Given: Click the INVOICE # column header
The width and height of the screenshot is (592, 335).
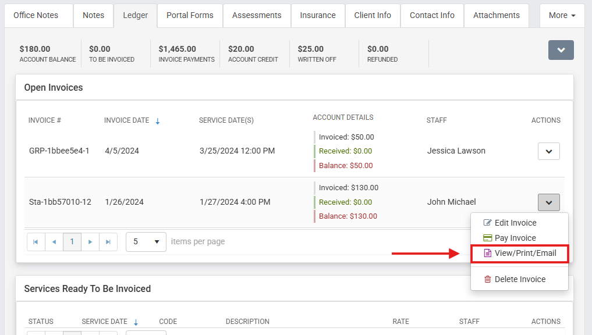Looking at the screenshot, I should [x=45, y=120].
